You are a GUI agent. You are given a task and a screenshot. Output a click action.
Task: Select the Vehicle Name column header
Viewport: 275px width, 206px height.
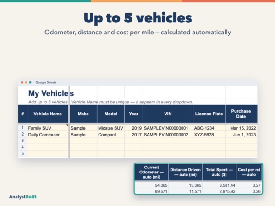48,114
